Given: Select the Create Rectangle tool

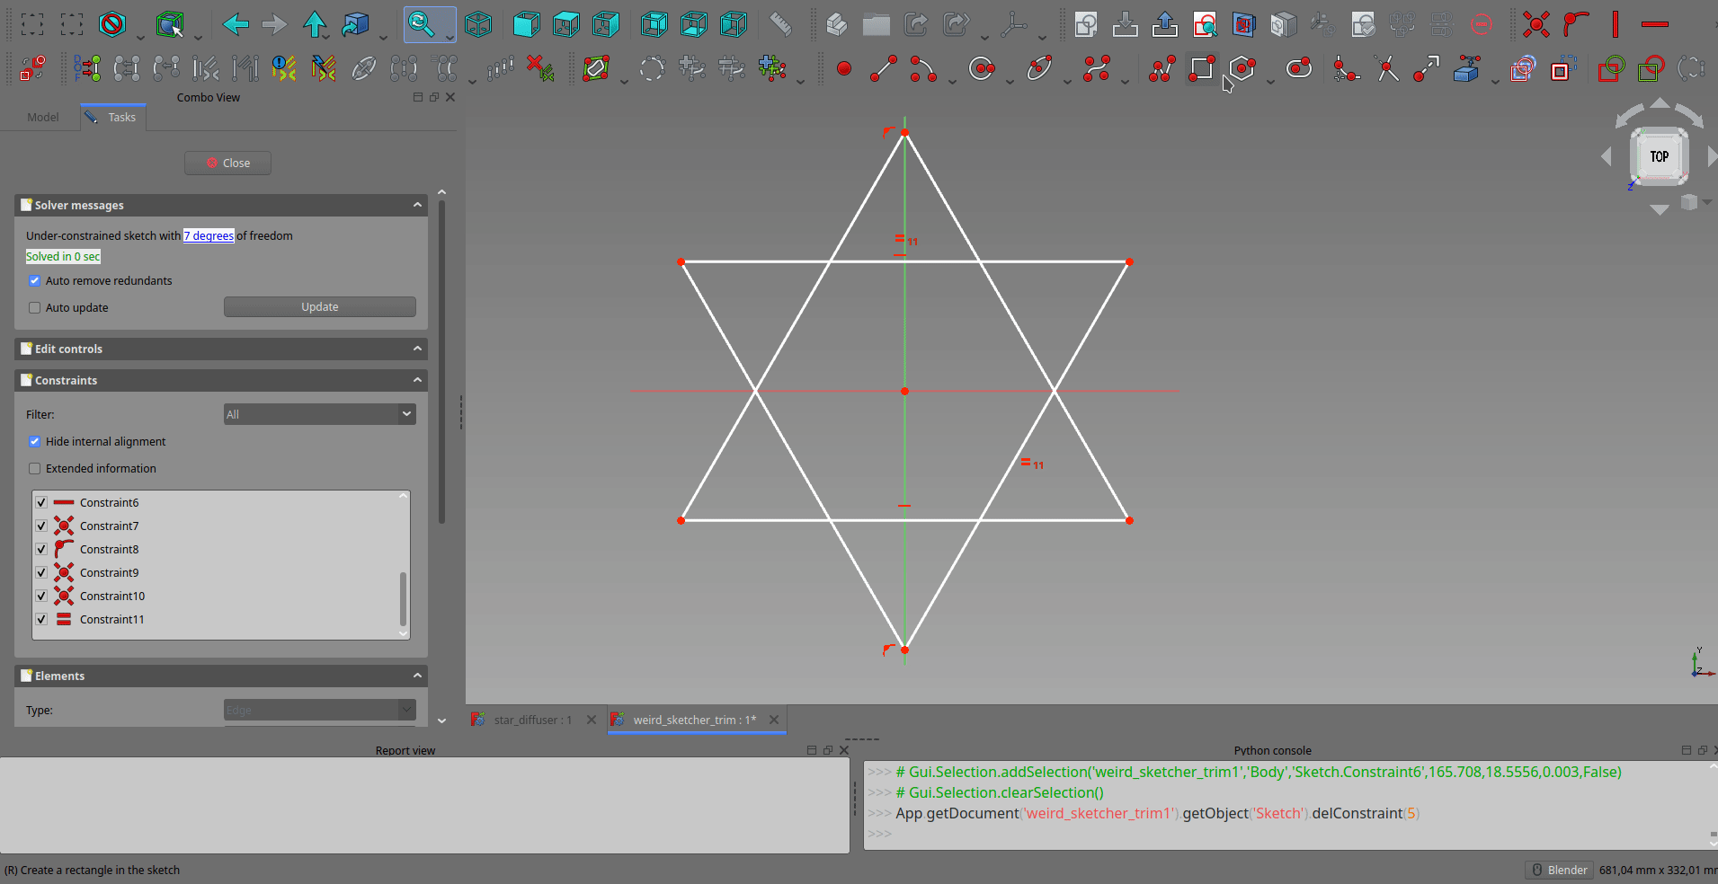Looking at the screenshot, I should [1201, 68].
